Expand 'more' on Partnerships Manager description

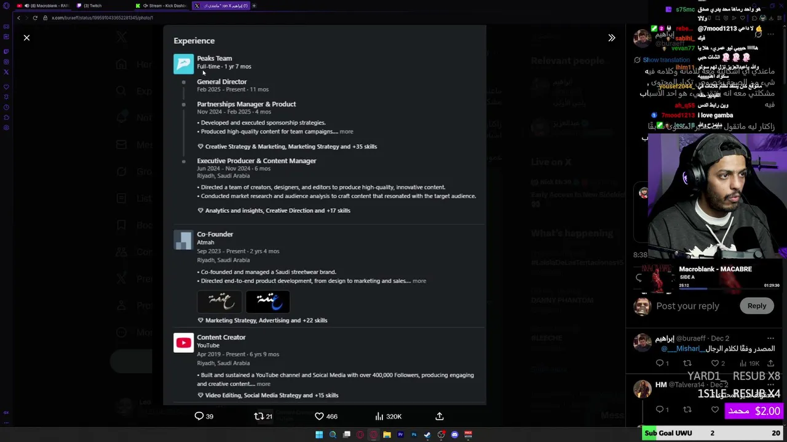click(346, 131)
